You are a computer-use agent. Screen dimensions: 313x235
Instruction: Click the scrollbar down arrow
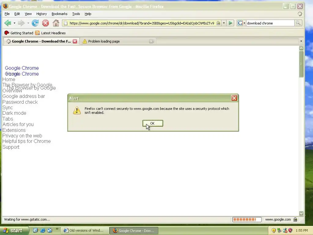tap(301, 213)
